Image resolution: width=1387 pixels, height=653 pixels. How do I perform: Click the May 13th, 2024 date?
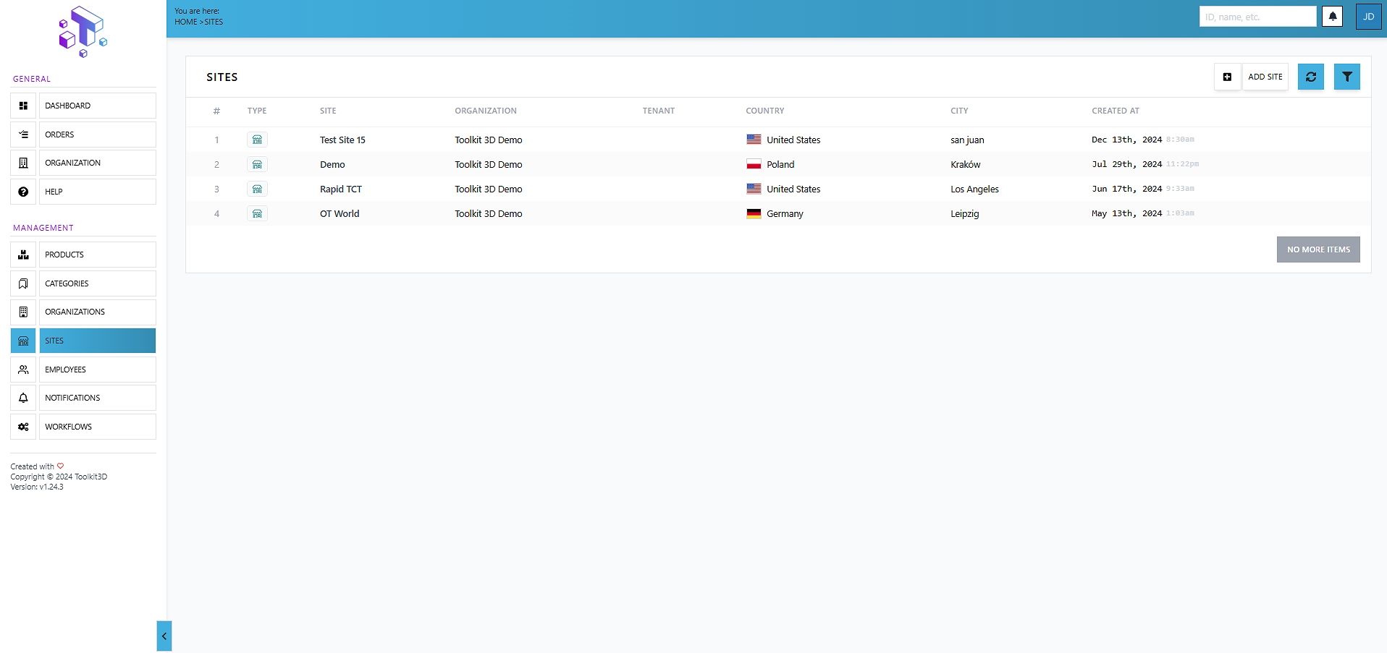[x=1126, y=213]
